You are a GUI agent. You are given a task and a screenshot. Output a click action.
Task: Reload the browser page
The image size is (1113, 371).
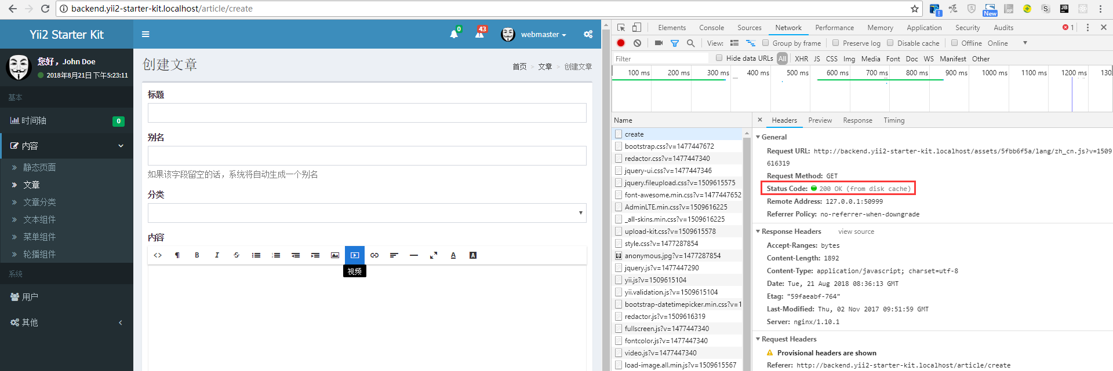pyautogui.click(x=45, y=9)
